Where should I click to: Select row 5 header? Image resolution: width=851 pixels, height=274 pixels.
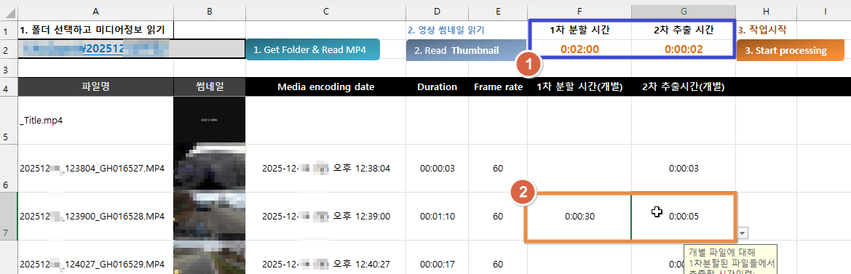[x=9, y=120]
